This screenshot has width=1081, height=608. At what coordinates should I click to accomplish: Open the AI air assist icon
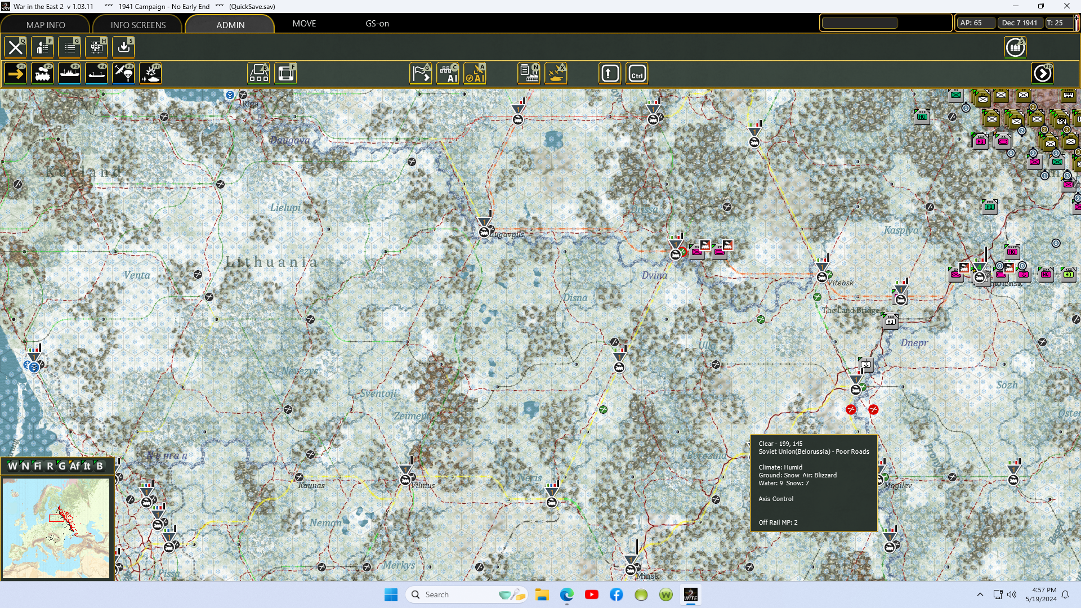click(475, 73)
